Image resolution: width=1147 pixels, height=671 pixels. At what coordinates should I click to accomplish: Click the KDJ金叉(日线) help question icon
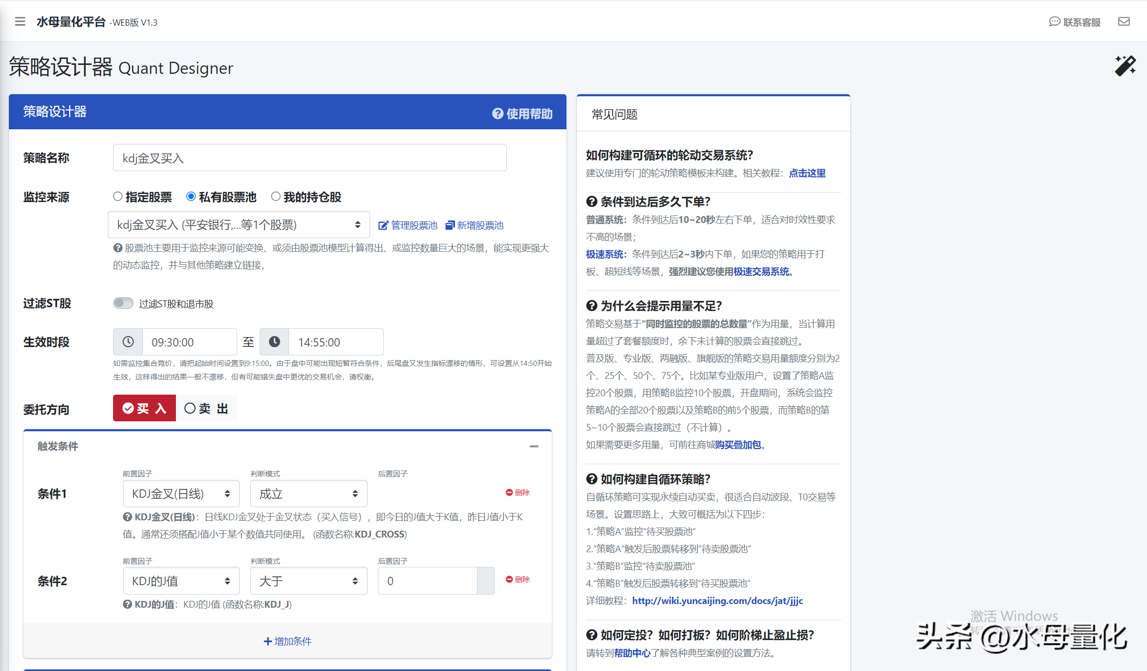pyautogui.click(x=127, y=517)
